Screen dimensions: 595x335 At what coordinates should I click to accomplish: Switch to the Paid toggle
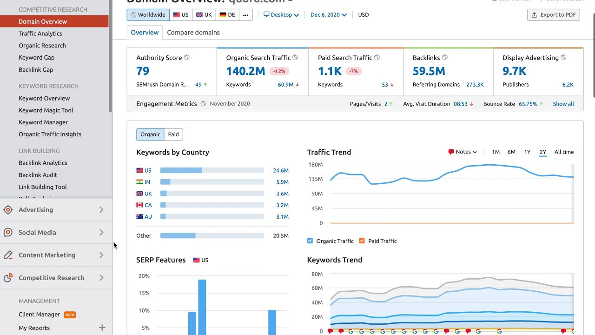click(x=173, y=134)
